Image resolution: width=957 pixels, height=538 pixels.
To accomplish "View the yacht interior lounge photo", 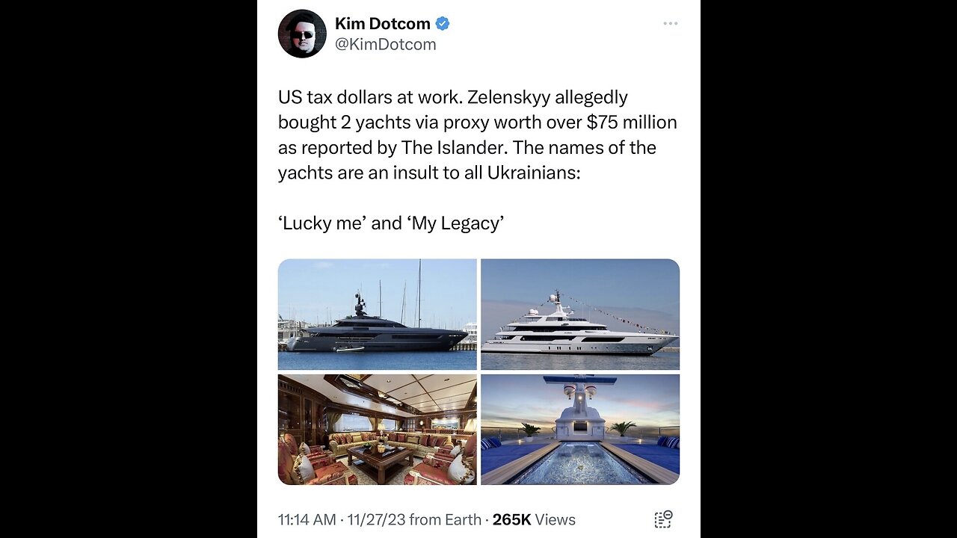I will [x=377, y=430].
